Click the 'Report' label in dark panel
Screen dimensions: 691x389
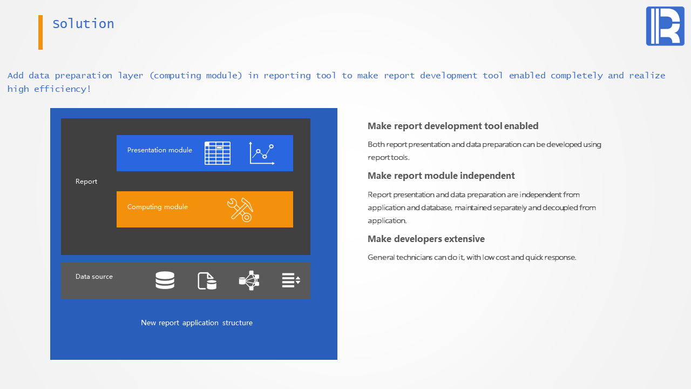86,182
